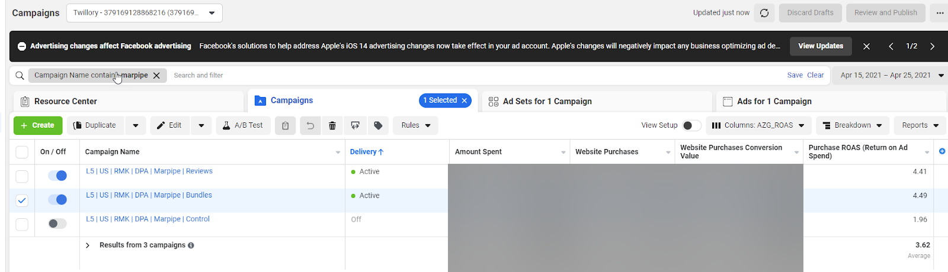Screen dimensions: 948x272
Task: Switch to Ad Sets for 1 Campaign tab
Action: pyautogui.click(x=597, y=101)
